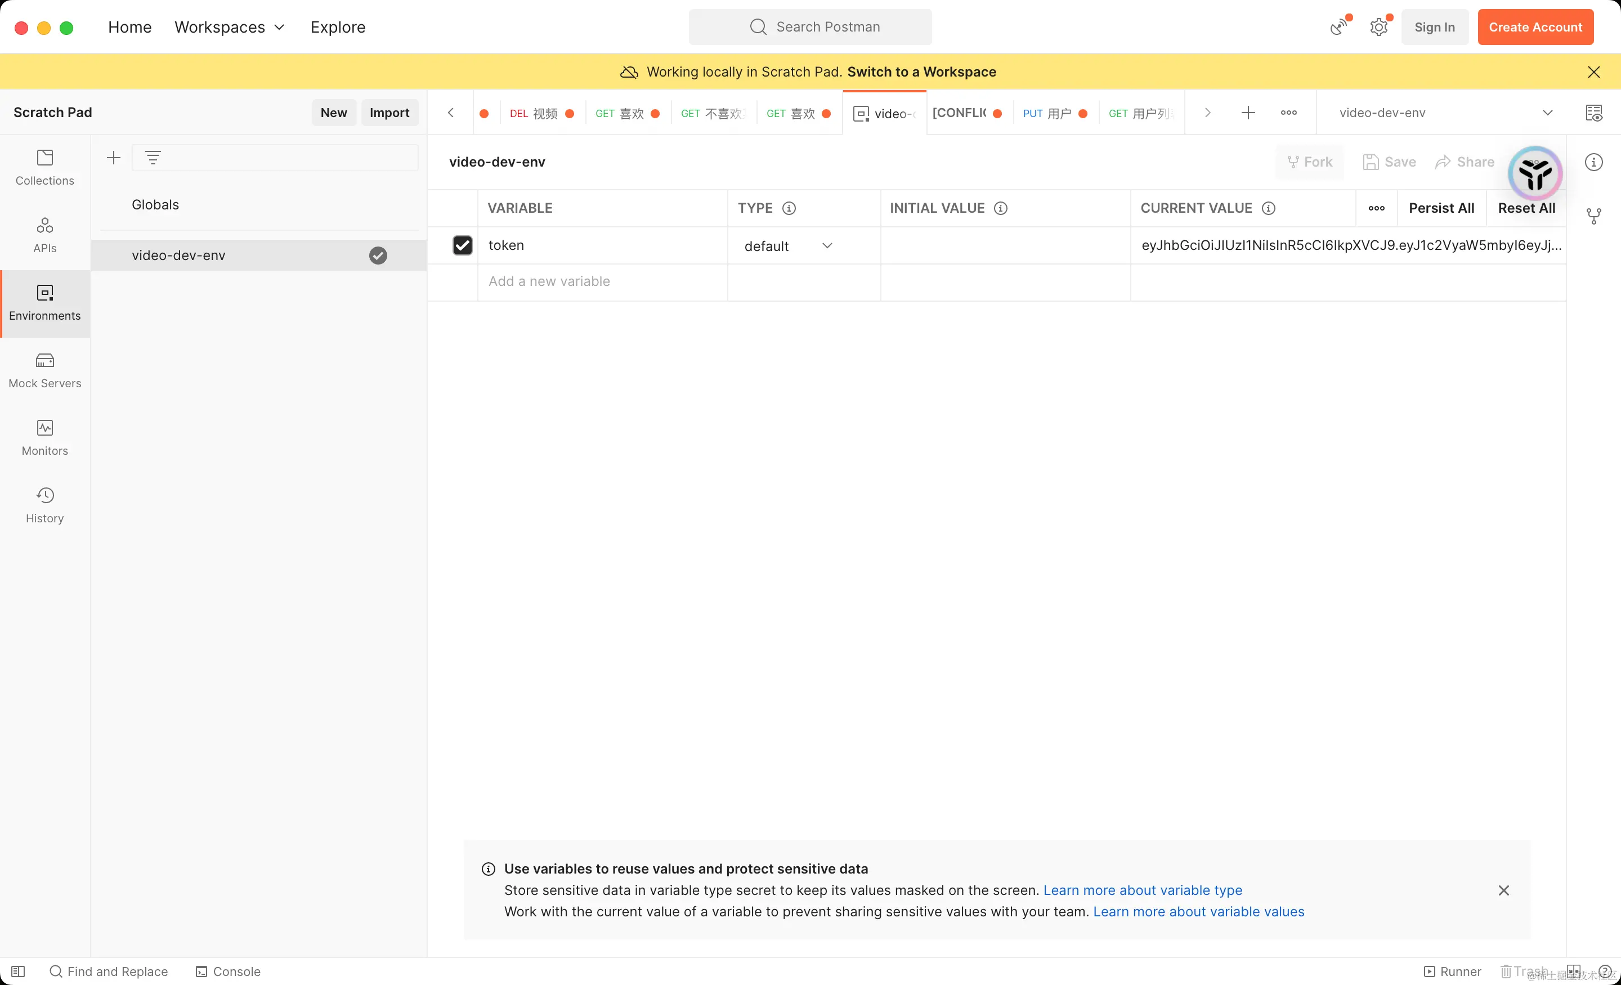Open the token type default dropdown
The height and width of the screenshot is (985, 1621).
pyautogui.click(x=788, y=245)
